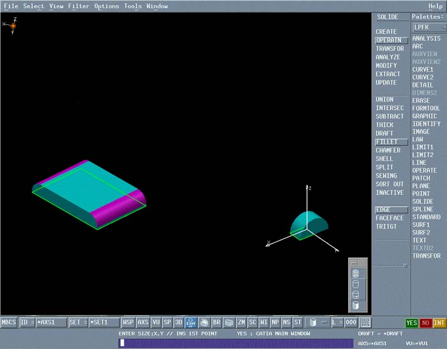Click the blue EXIT icon in bottom toolbar

click(191, 322)
